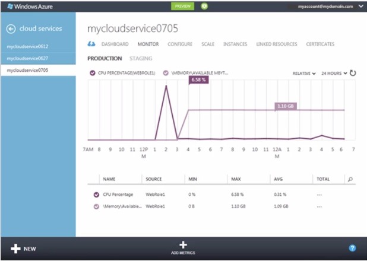Click the ADD METRICS label

183,253
